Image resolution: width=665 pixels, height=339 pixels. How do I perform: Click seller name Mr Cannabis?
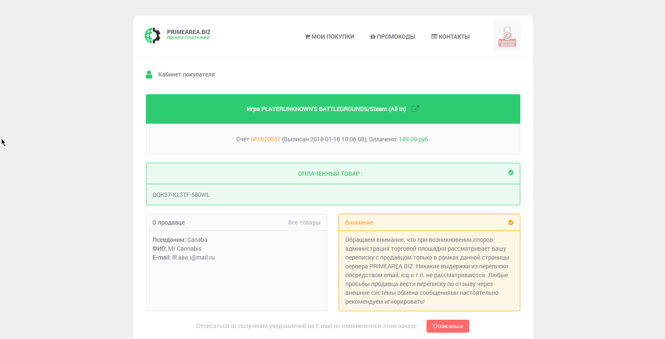pos(185,249)
